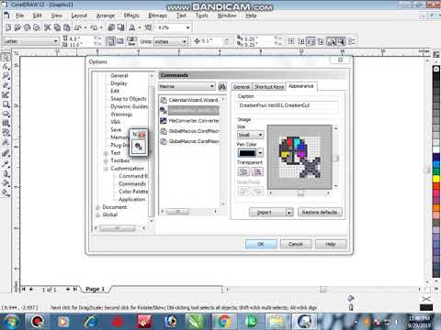Click the Caption text field
Image resolution: width=441 pixels, height=330 pixels.
(288, 105)
